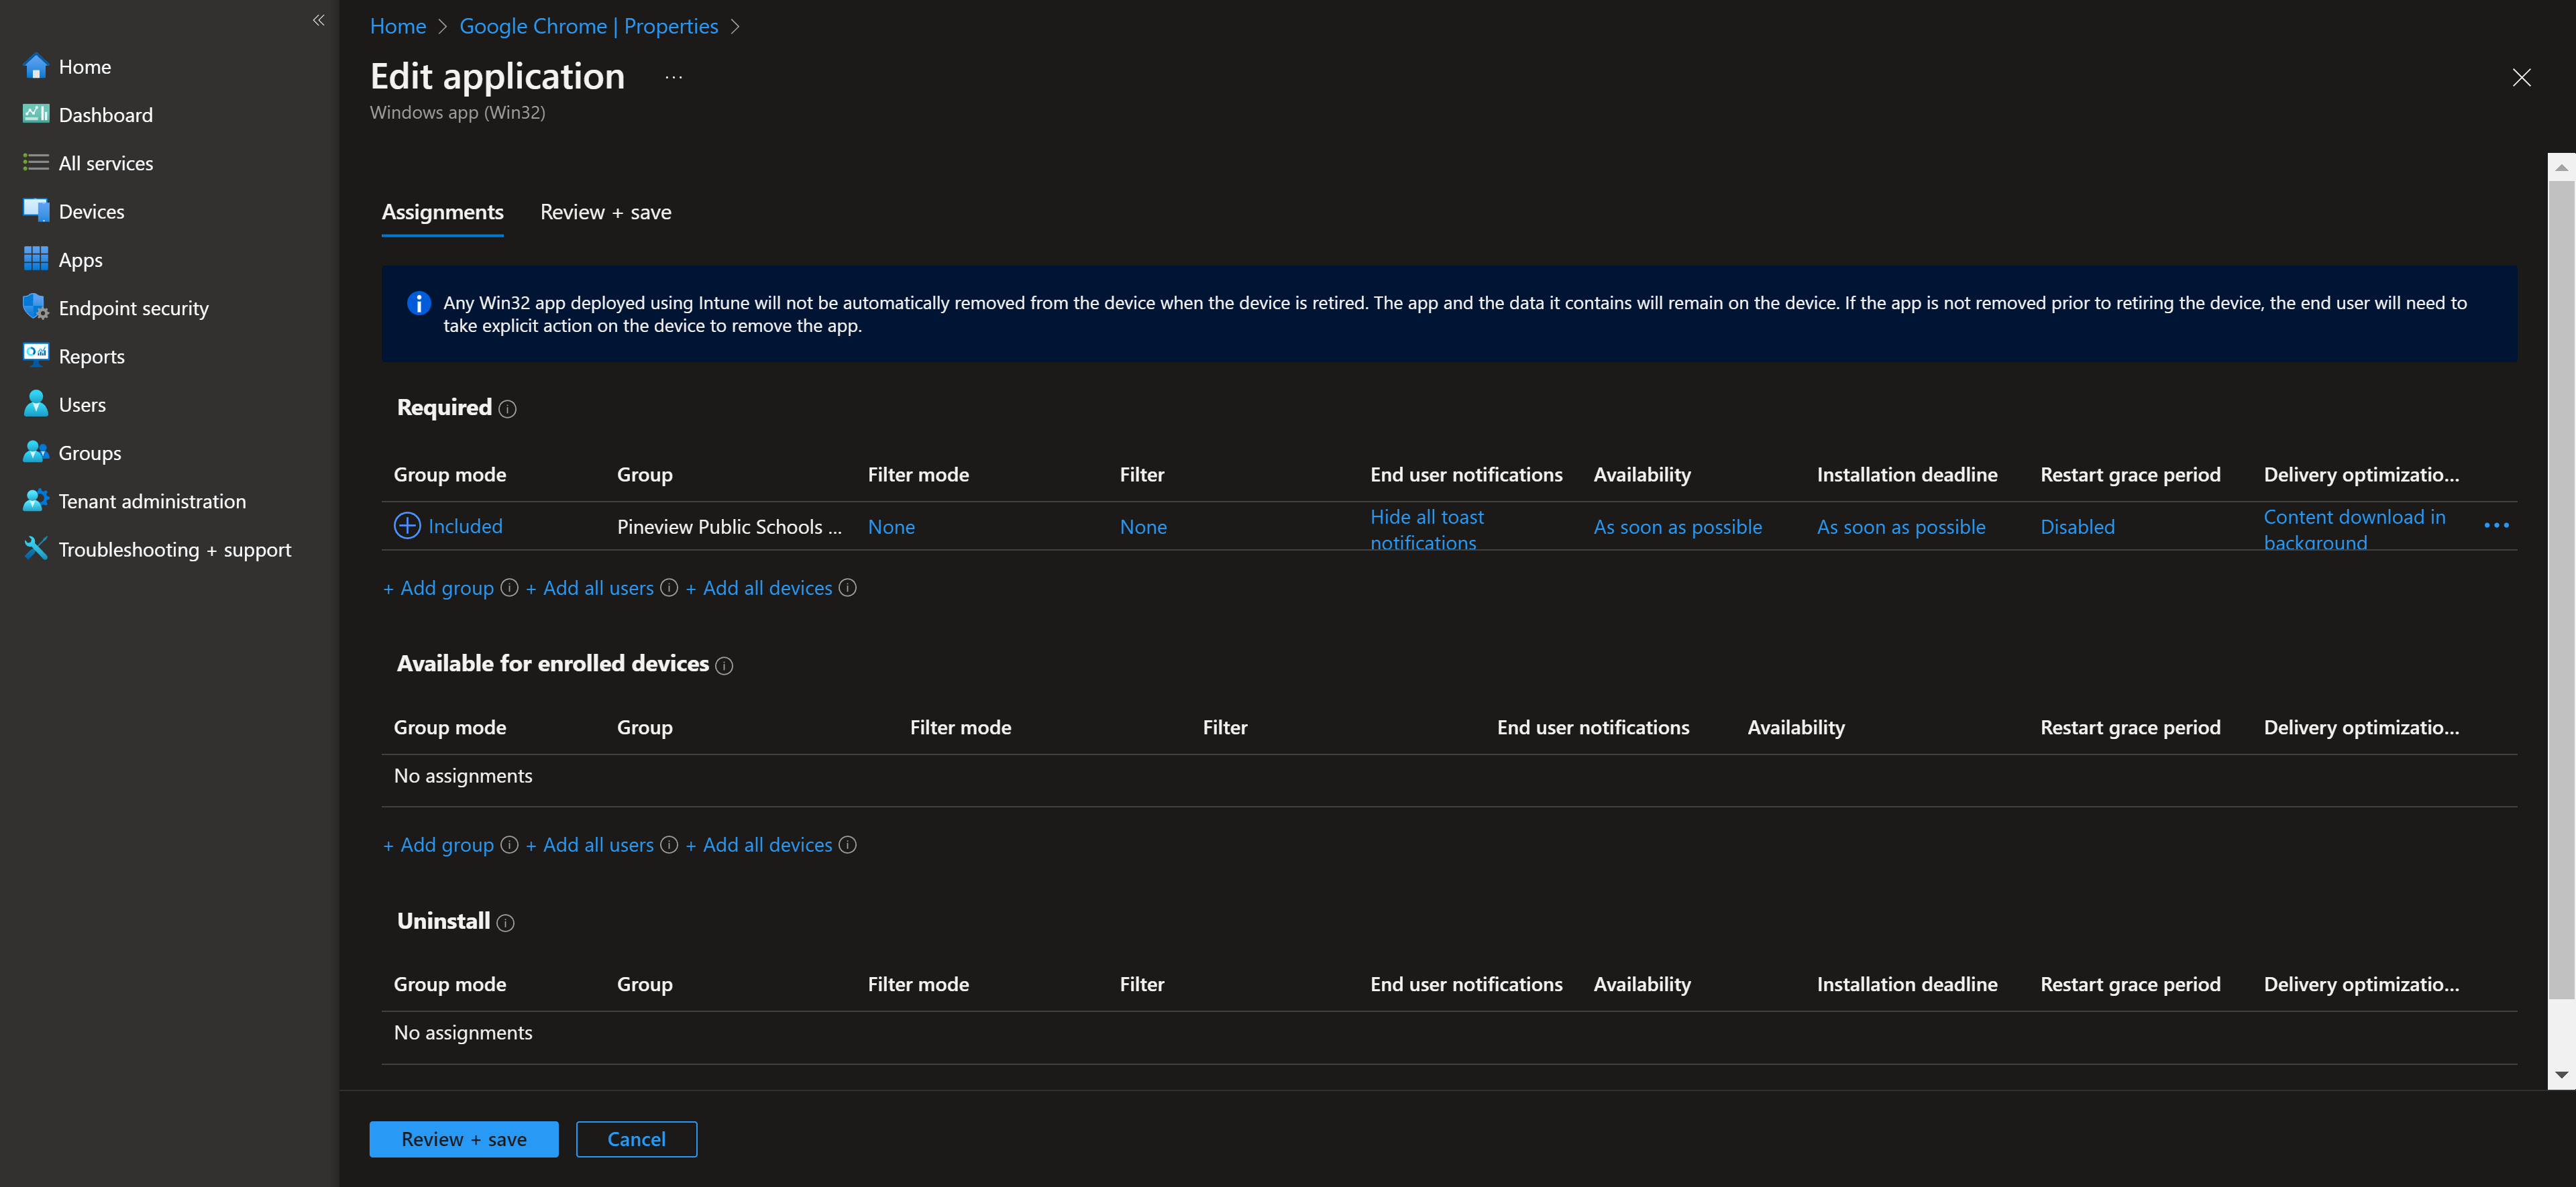2576x1187 pixels.
Task: Click the Review + save button
Action: click(x=464, y=1139)
